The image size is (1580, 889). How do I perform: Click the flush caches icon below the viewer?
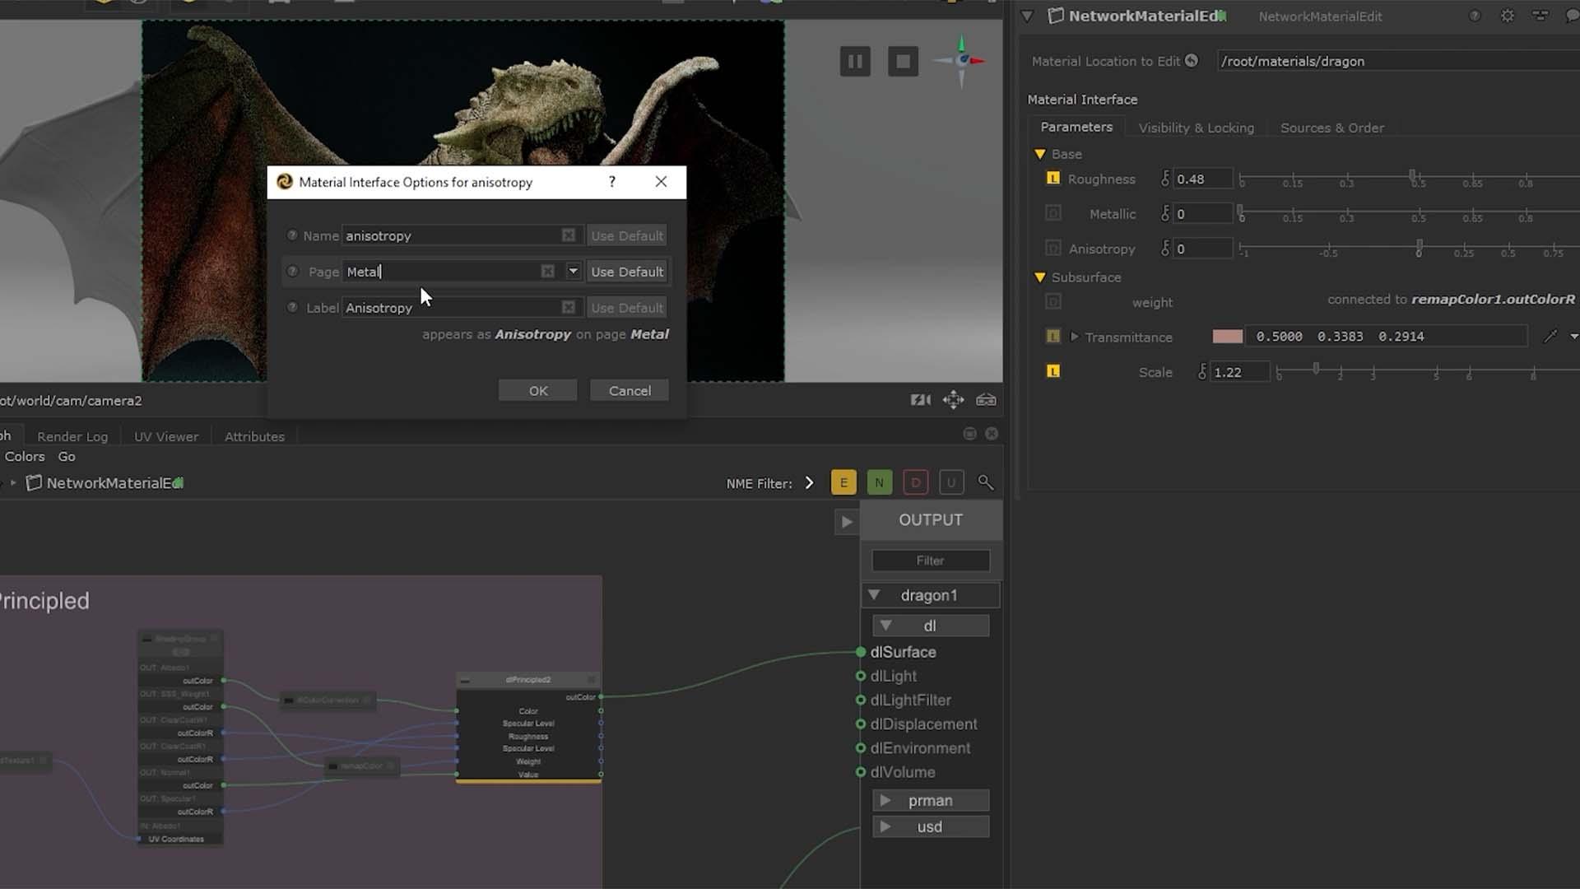920,400
